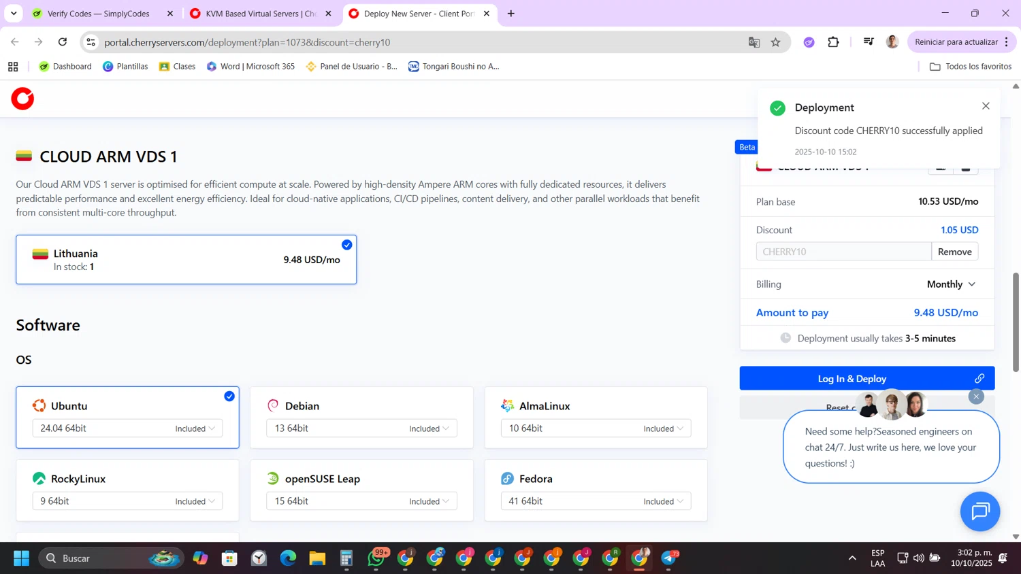The image size is (1021, 574).
Task: Click the openSUSE Leap logo
Action: [273, 479]
